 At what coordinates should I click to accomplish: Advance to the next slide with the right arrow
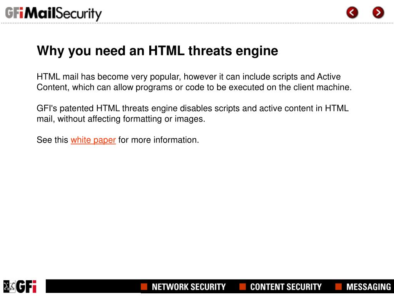(378, 13)
